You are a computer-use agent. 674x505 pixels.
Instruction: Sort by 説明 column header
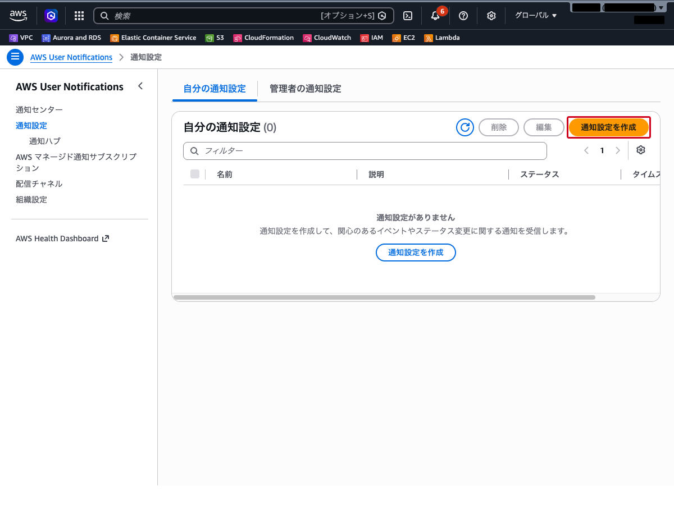point(376,175)
